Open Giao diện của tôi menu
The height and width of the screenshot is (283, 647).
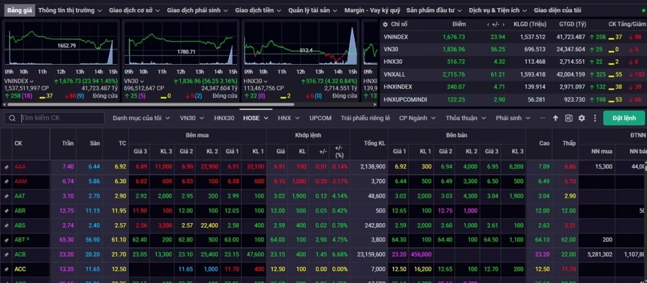[x=557, y=10]
